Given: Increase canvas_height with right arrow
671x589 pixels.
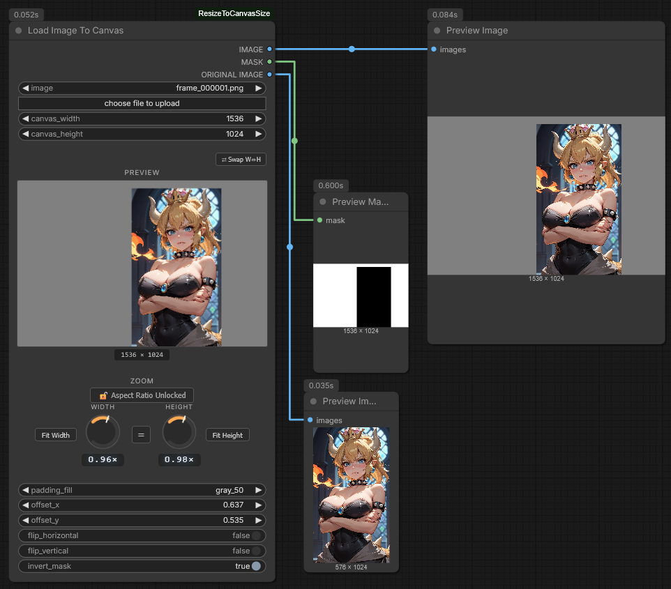Looking at the screenshot, I should [258, 134].
